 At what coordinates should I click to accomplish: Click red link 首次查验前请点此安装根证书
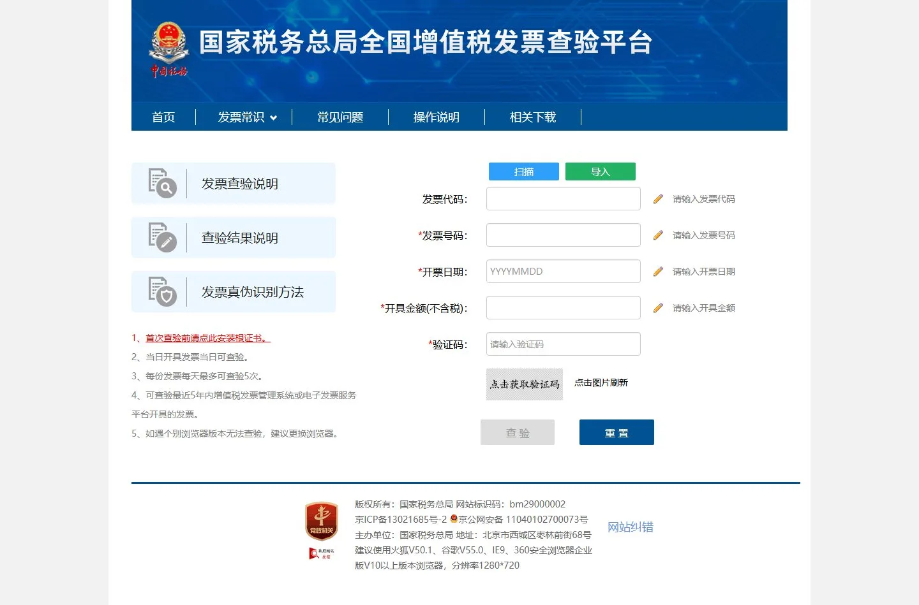coord(207,338)
